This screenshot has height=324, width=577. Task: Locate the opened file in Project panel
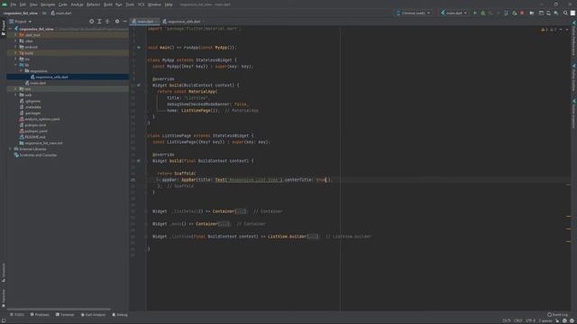point(91,22)
